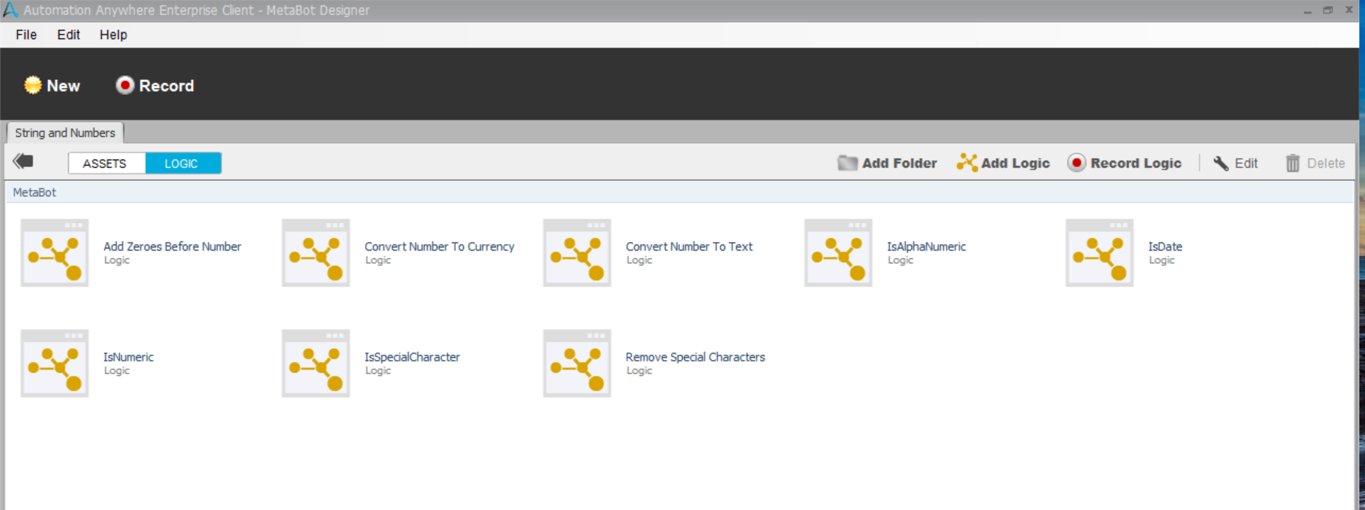Screen dimensions: 1365x510
Task: Click the Record button label
Action: [166, 86]
